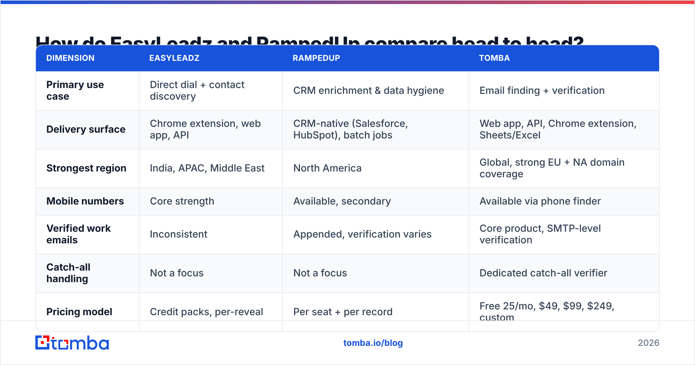Click the "Primary use case" row label
The width and height of the screenshot is (695, 365).
[x=75, y=90]
